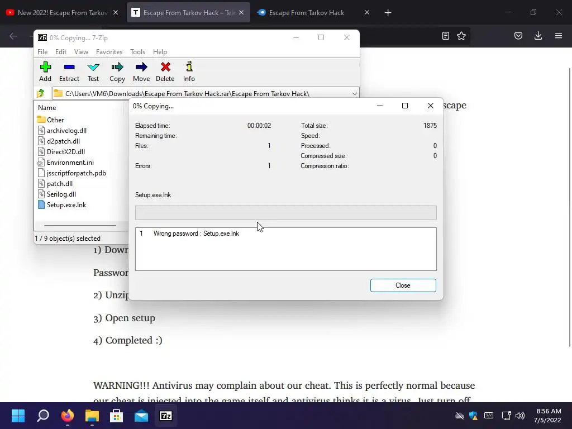
Task: Open taskbar Search
Action: (43, 416)
